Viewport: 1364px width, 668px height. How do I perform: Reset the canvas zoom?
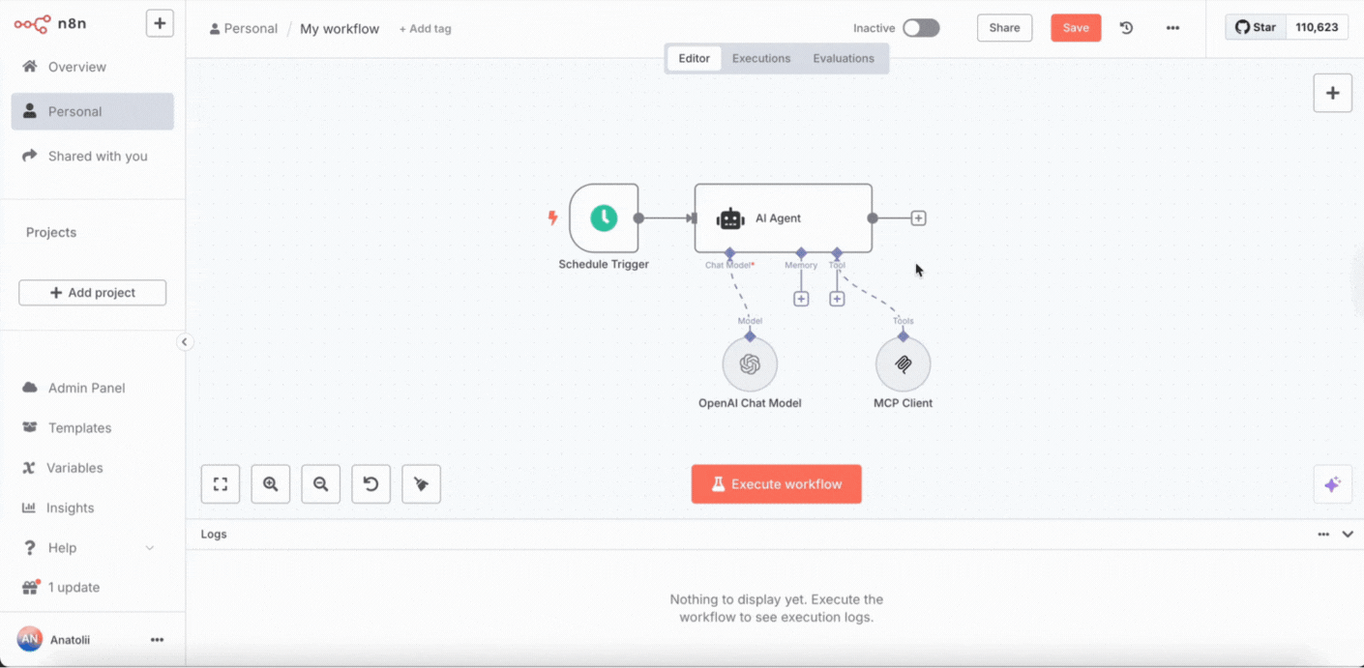tap(371, 484)
